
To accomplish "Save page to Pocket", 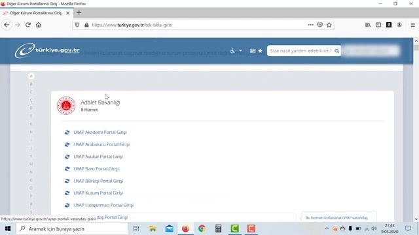I will [320, 25].
